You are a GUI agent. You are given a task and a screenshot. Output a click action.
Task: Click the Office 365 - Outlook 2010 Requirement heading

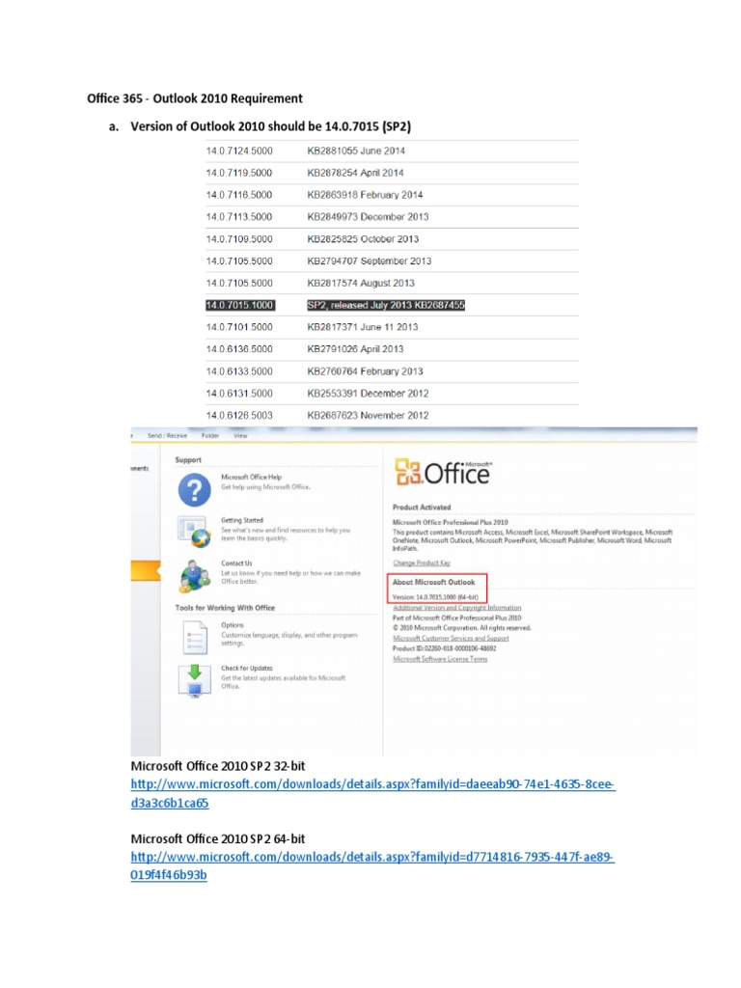(x=195, y=98)
